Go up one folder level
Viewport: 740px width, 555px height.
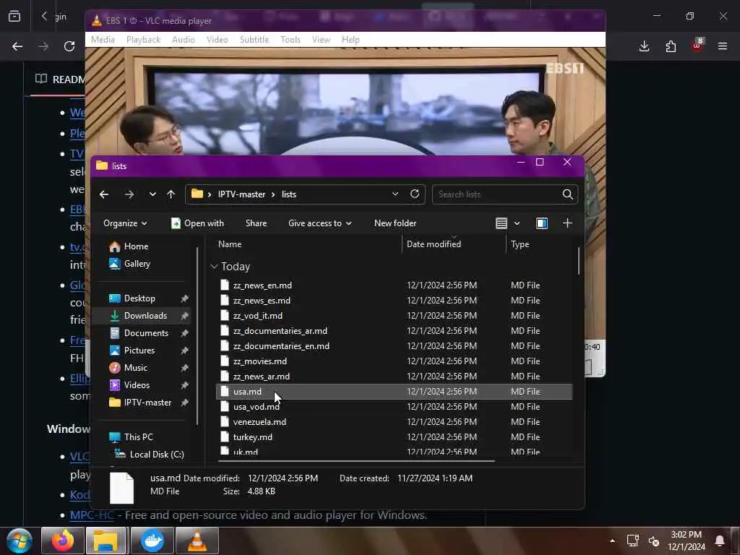coord(171,194)
